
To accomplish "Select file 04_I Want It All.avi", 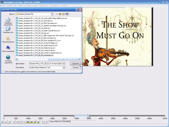I will tap(35, 50).
